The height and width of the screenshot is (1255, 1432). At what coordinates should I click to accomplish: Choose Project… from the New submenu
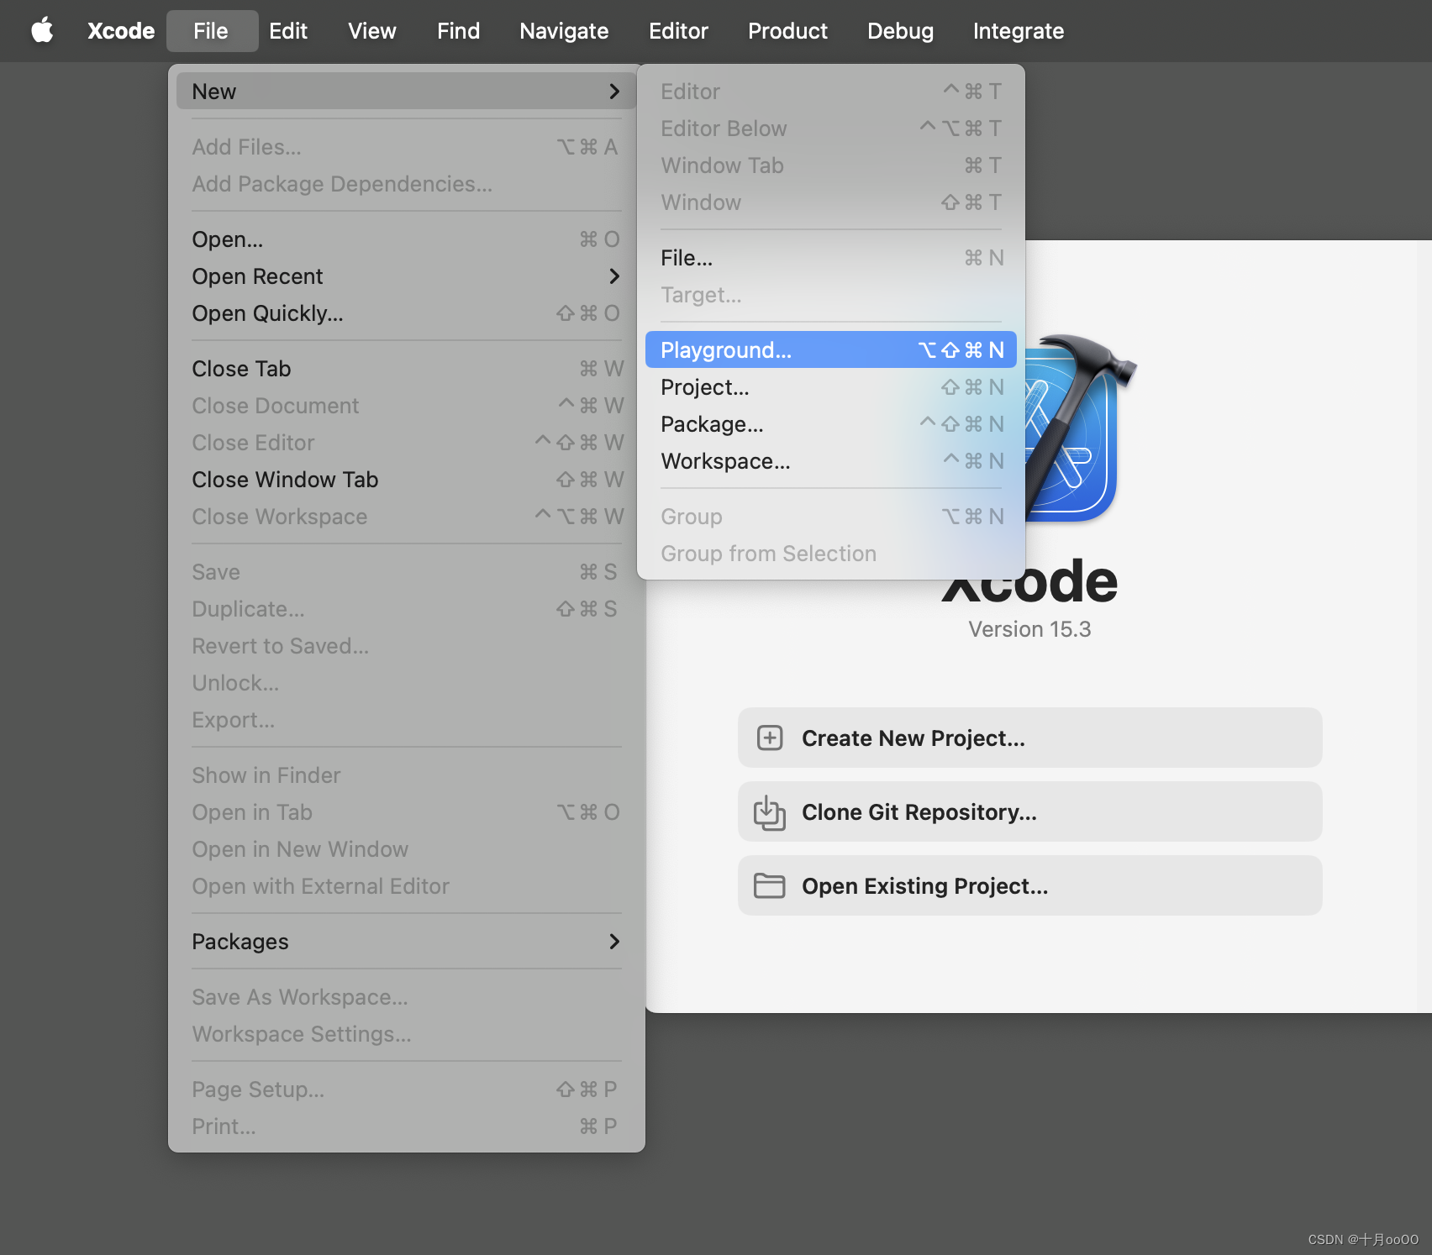pyautogui.click(x=831, y=386)
